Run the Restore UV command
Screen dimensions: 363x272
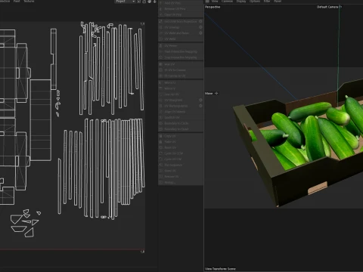click(x=181, y=177)
